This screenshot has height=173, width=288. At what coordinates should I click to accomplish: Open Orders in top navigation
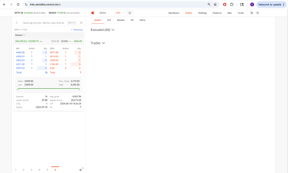pyautogui.click(x=189, y=13)
